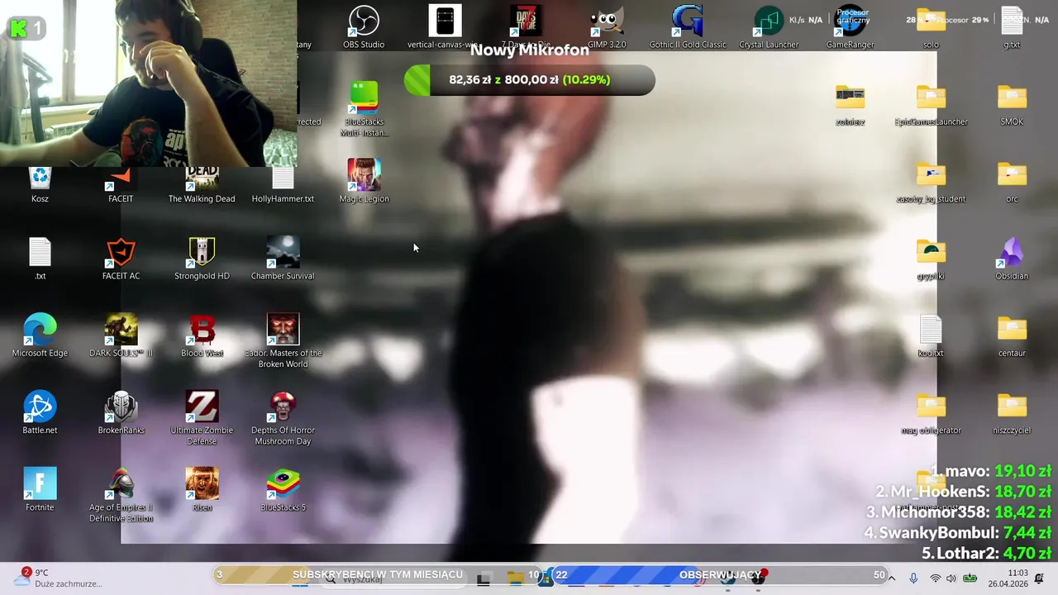Open Eador. Masters of the Broken World

[283, 340]
